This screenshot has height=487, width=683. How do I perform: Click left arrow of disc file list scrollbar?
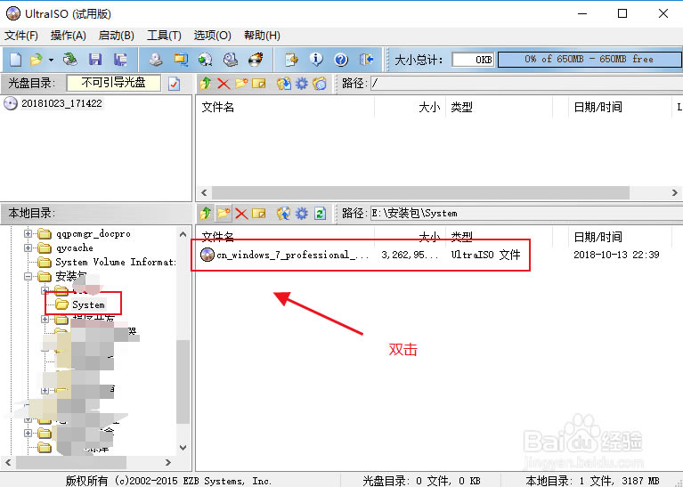pyautogui.click(x=204, y=192)
